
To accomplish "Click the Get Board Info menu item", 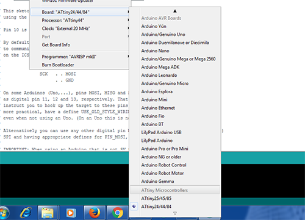I will (x=80, y=44).
